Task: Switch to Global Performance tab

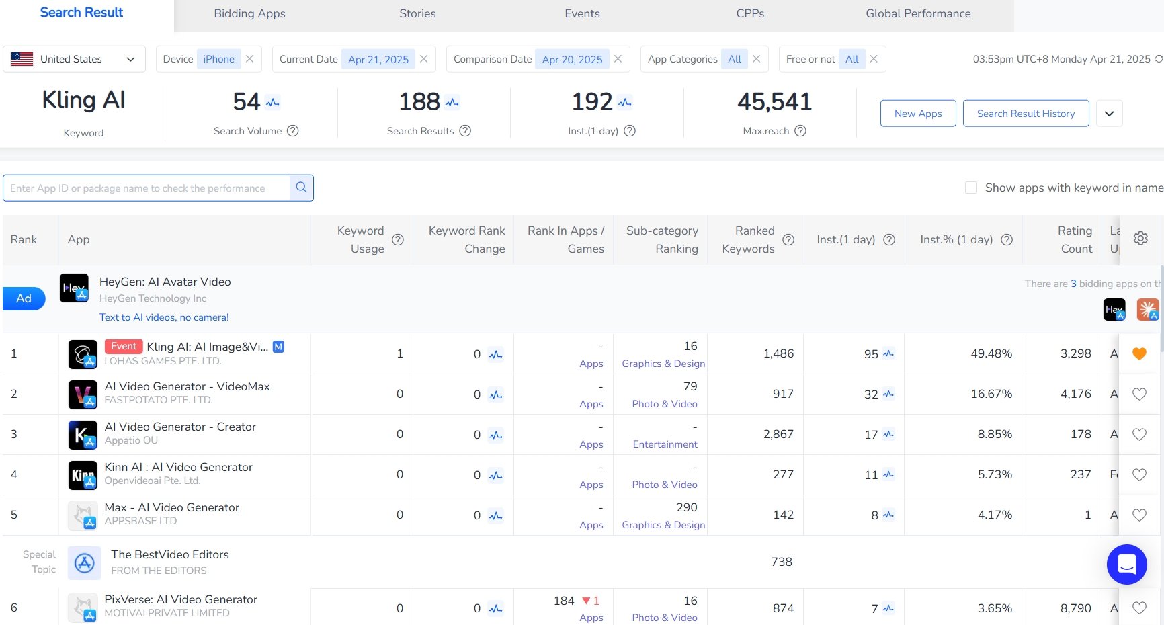Action: click(918, 13)
